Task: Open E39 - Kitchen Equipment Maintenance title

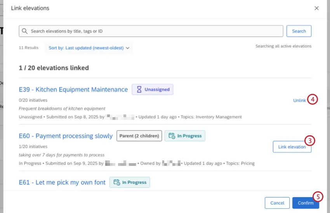Action: [x=73, y=89]
